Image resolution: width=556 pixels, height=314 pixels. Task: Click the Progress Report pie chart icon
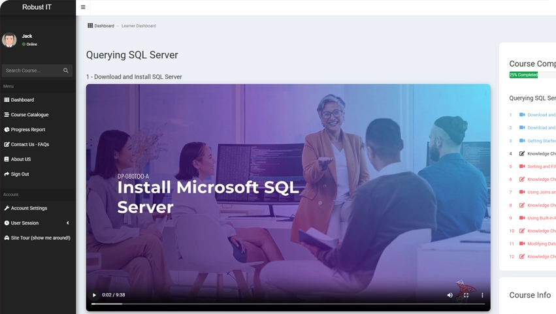click(x=7, y=130)
